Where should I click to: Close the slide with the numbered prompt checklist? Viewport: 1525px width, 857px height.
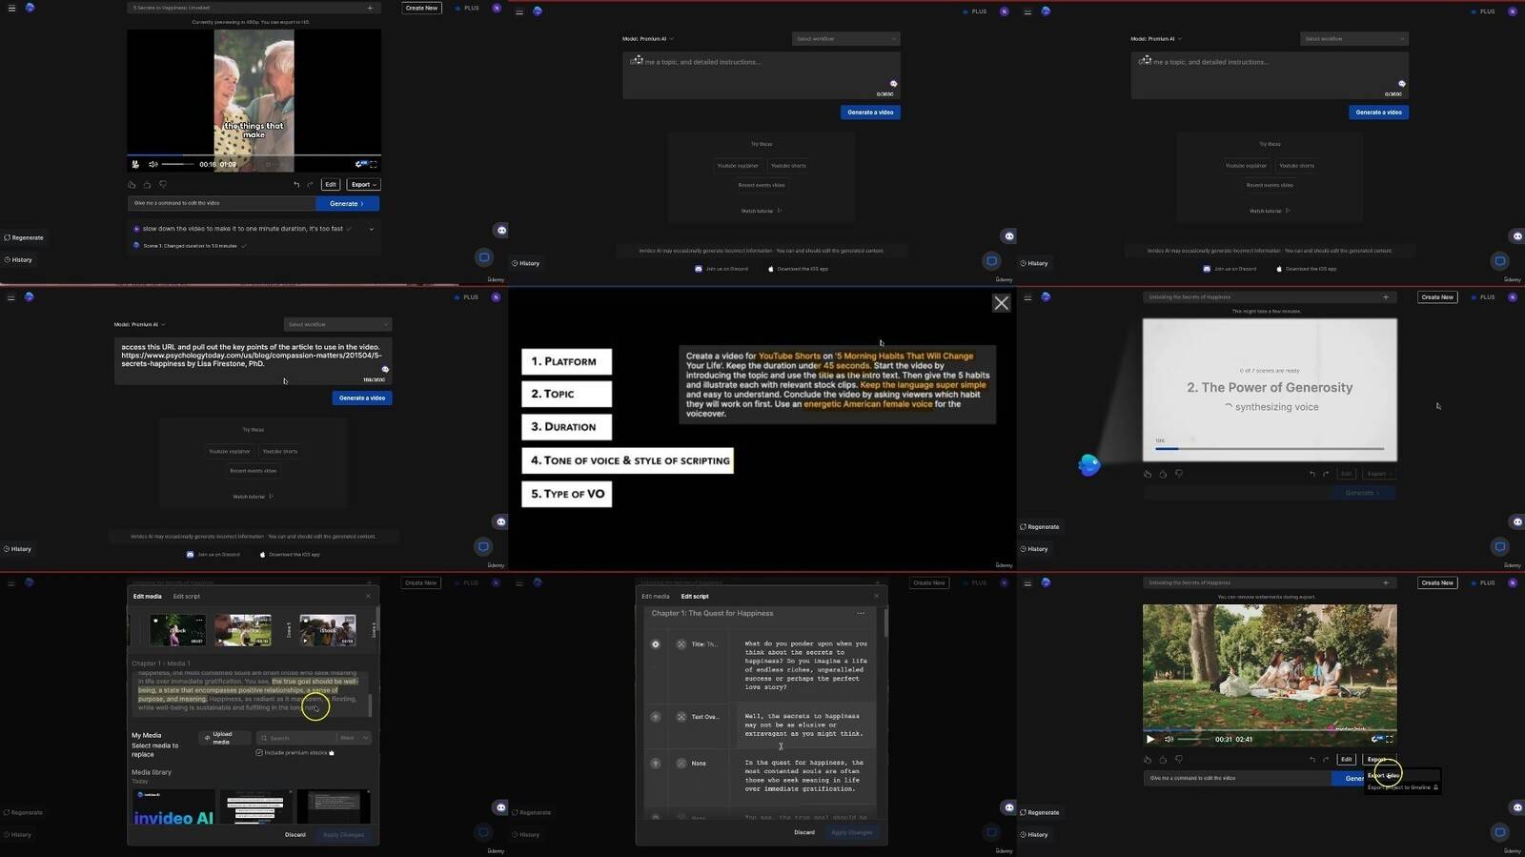point(1001,303)
